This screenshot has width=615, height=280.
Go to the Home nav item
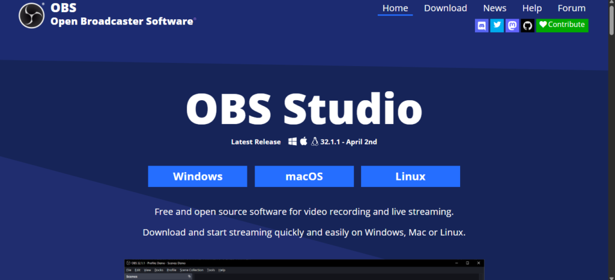pyautogui.click(x=395, y=8)
